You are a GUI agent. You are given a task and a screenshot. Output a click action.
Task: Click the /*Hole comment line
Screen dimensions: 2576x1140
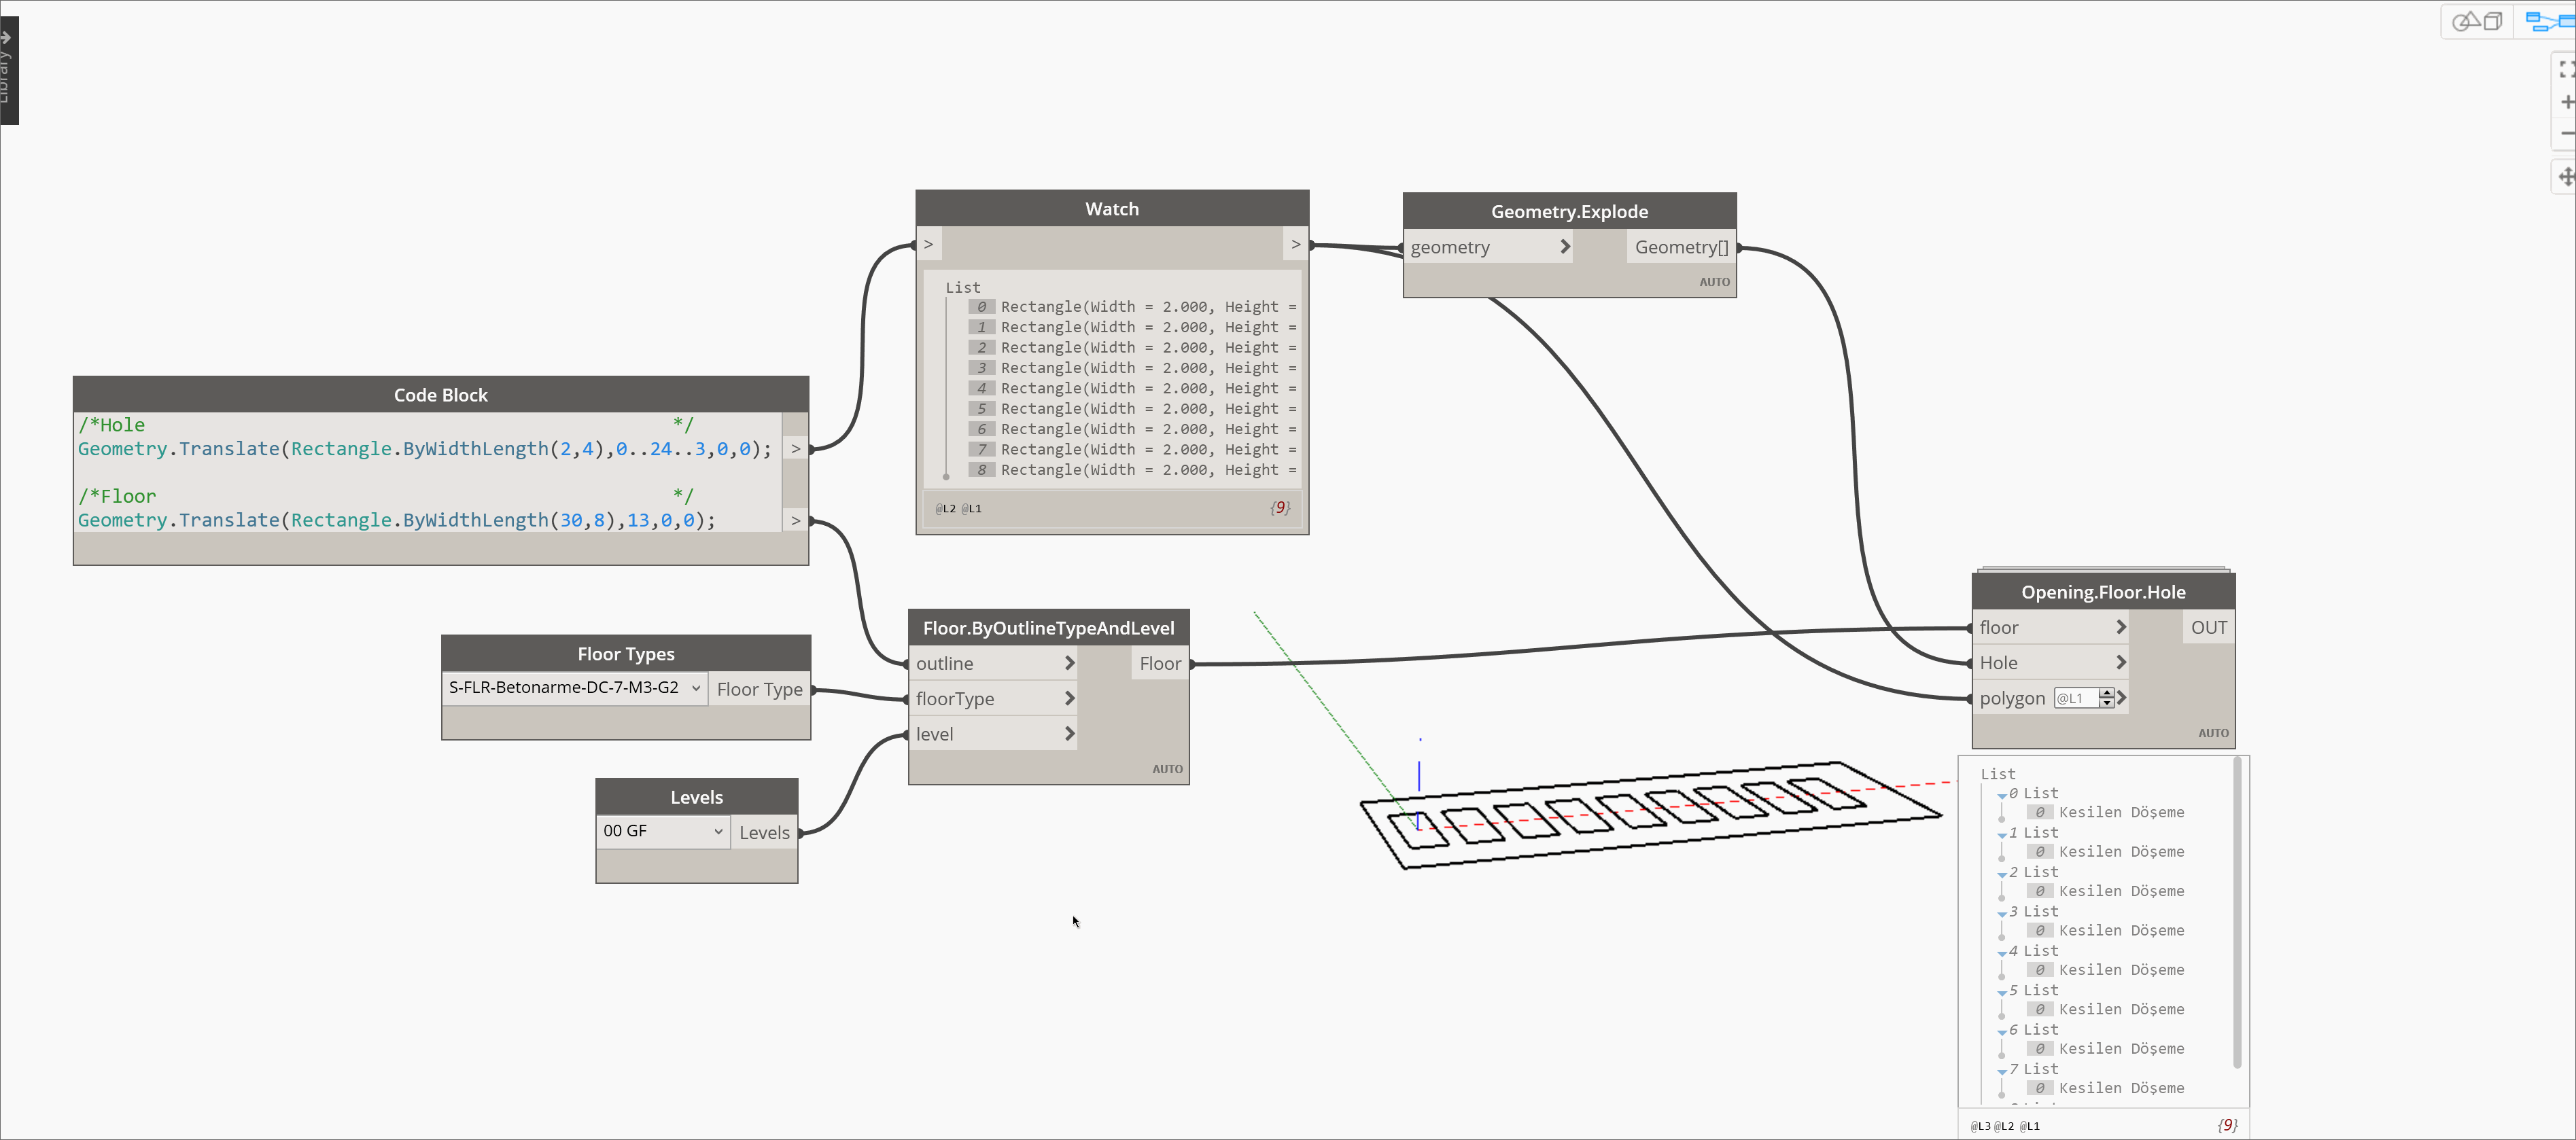tap(385, 425)
